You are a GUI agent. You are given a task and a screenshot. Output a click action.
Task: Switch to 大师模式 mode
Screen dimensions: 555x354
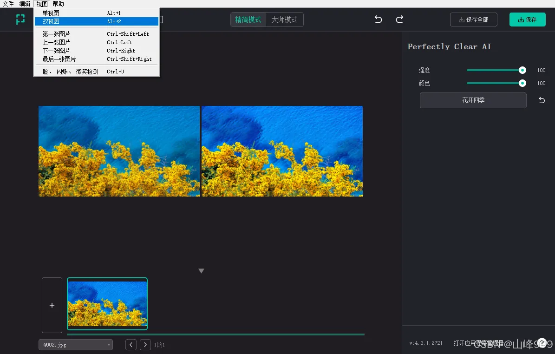pos(284,20)
